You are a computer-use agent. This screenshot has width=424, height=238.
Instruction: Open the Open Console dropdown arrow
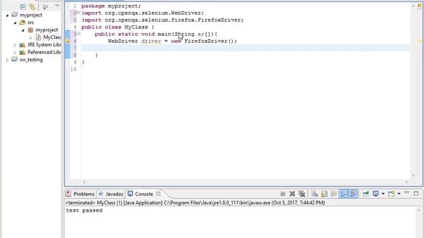click(399, 194)
